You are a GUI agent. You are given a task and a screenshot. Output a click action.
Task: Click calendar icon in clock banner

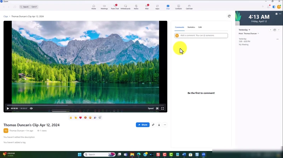pos(276,14)
